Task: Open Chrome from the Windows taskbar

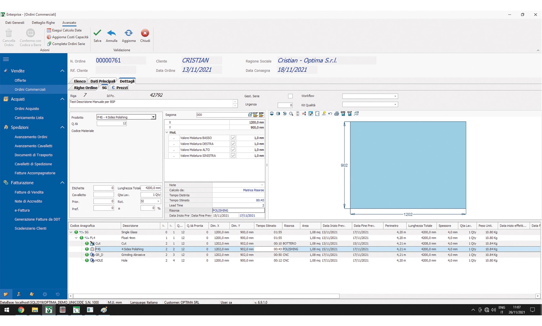Action: pyautogui.click(x=21, y=310)
